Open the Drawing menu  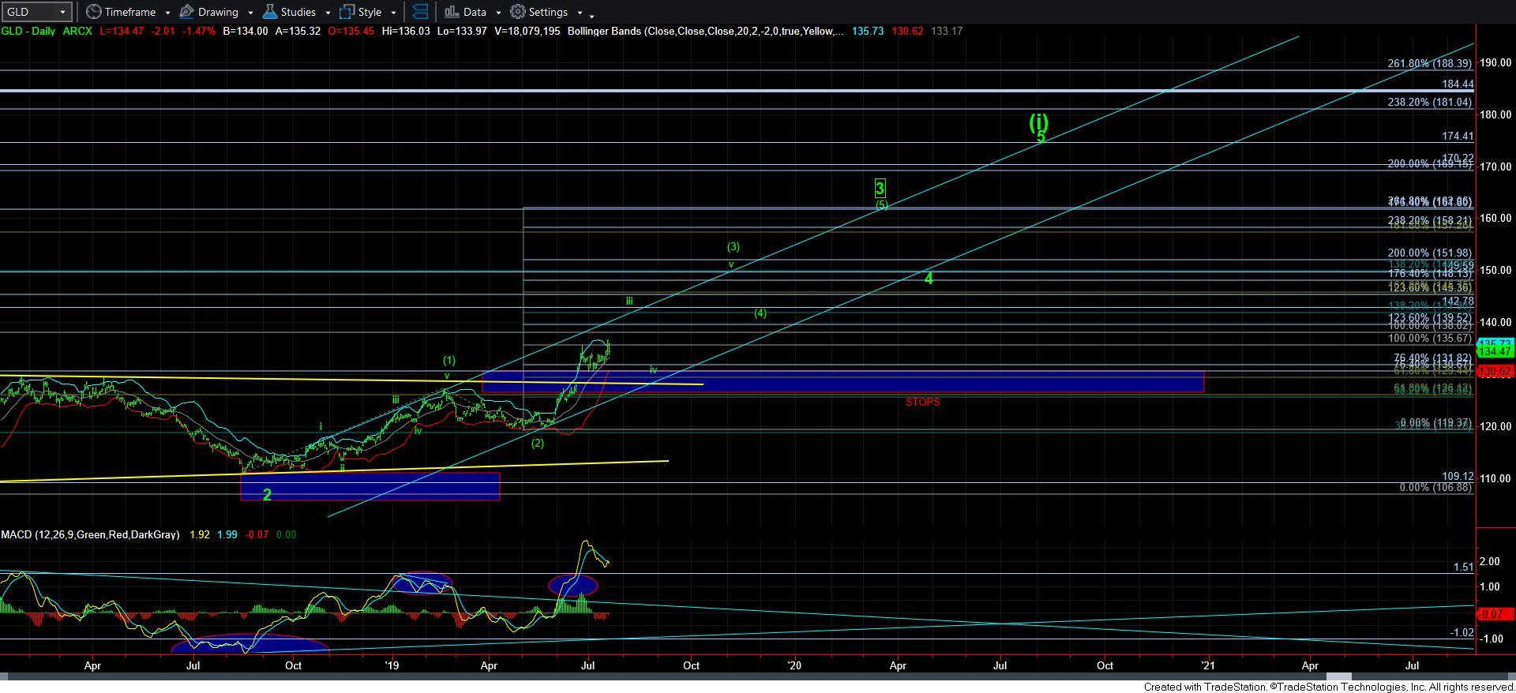[x=217, y=12]
